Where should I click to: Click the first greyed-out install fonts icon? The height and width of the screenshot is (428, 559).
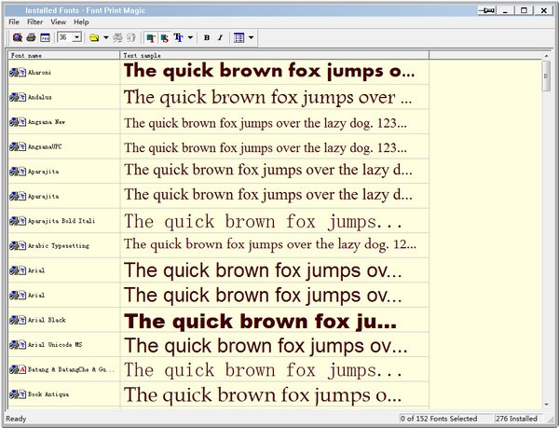117,37
